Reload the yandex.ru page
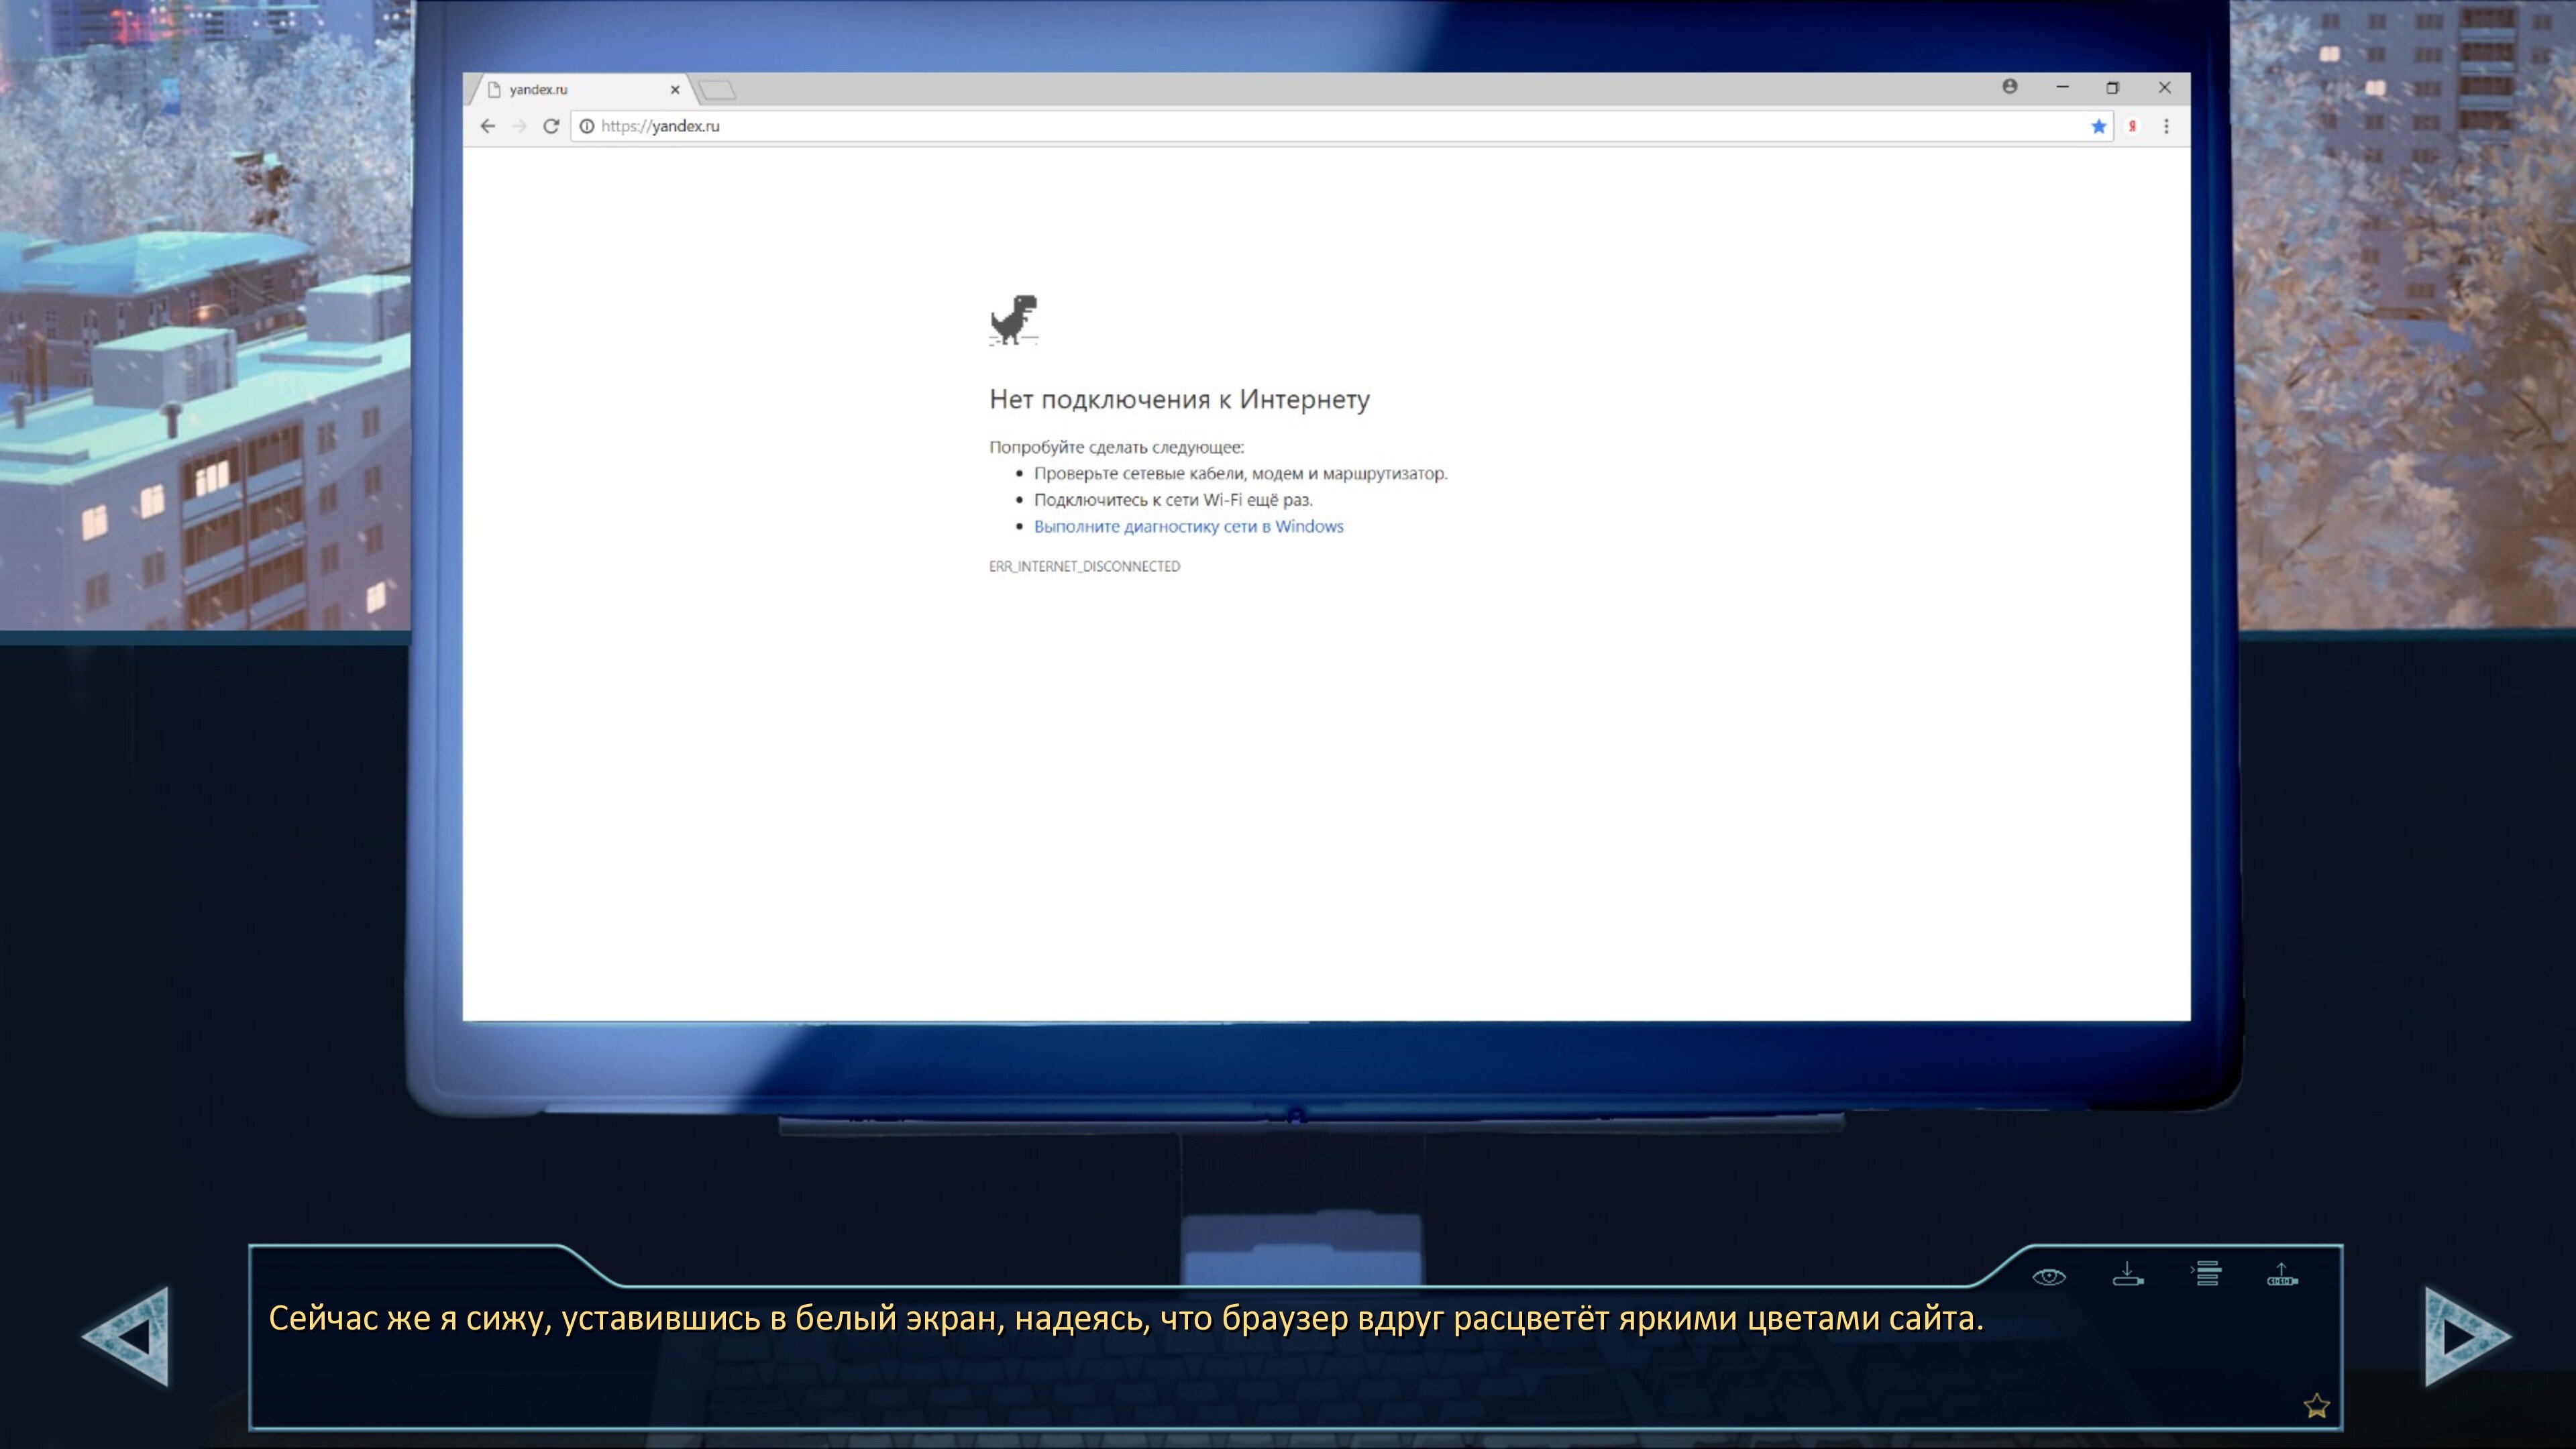 click(x=550, y=126)
